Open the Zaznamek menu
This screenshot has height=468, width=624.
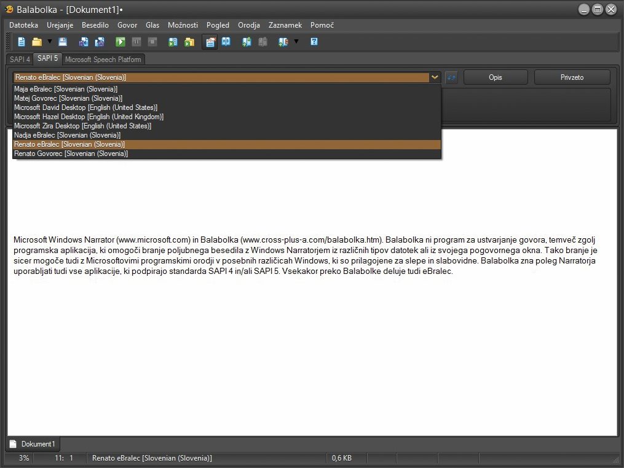285,25
